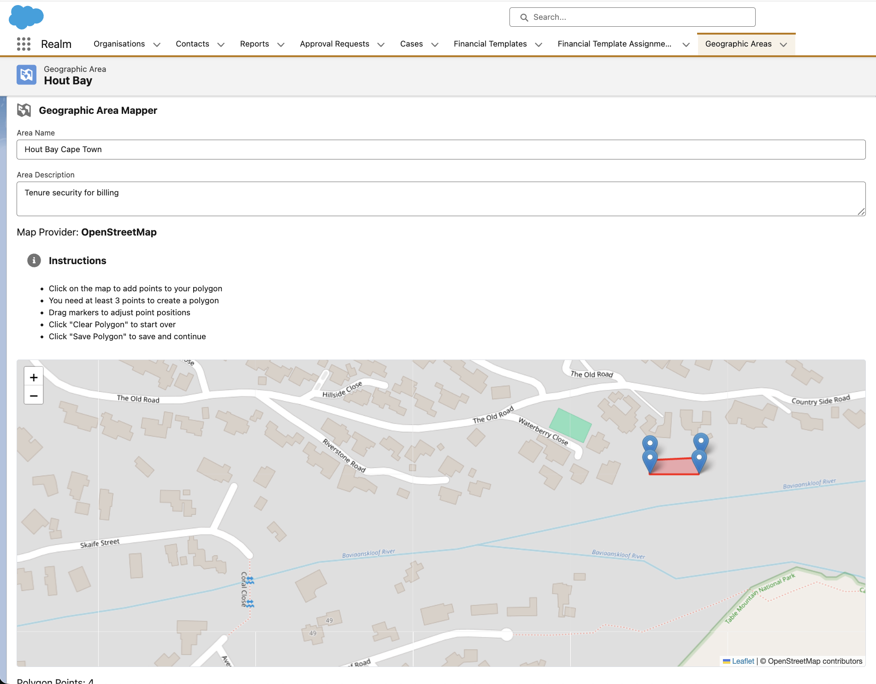The height and width of the screenshot is (684, 876).
Task: Open the App Launcher dots grid
Action: click(24, 44)
